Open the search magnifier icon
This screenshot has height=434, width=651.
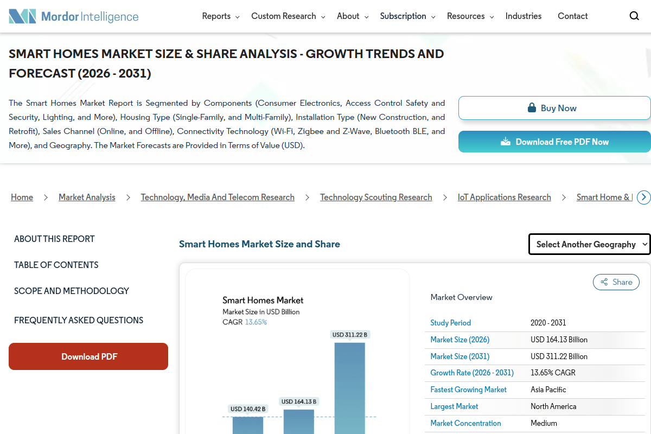pyautogui.click(x=634, y=16)
